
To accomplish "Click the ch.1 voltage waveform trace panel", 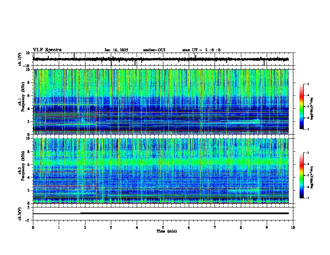I will pyautogui.click(x=163, y=59).
